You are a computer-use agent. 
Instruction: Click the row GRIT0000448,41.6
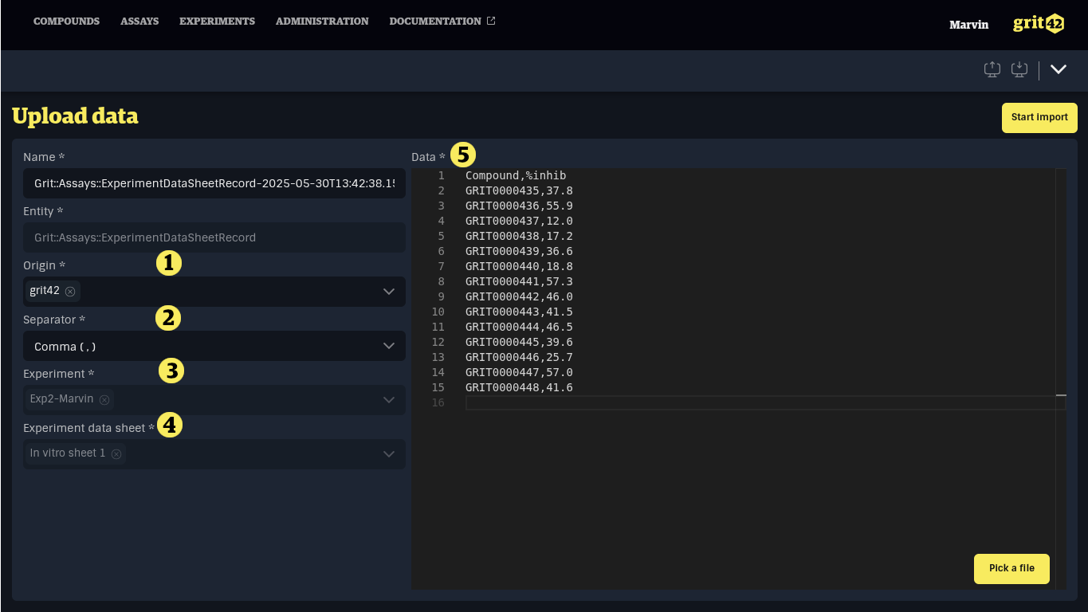click(519, 387)
